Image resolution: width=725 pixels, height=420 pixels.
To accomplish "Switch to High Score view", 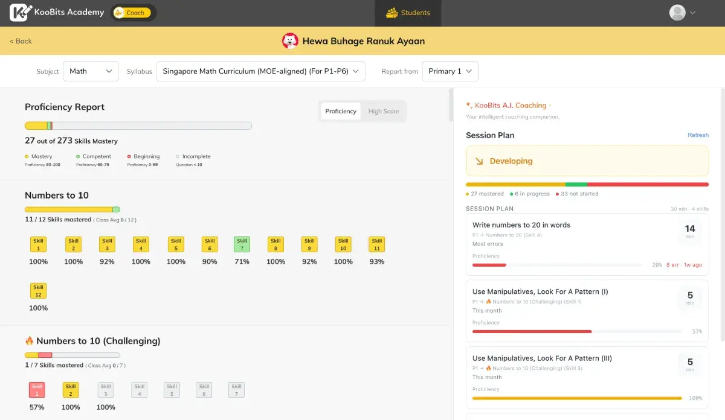I will [384, 111].
